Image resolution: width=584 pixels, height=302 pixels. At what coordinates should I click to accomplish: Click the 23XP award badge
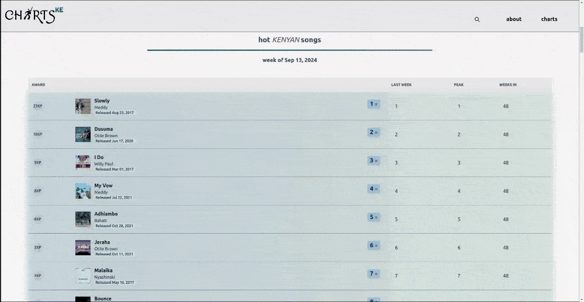(38, 106)
